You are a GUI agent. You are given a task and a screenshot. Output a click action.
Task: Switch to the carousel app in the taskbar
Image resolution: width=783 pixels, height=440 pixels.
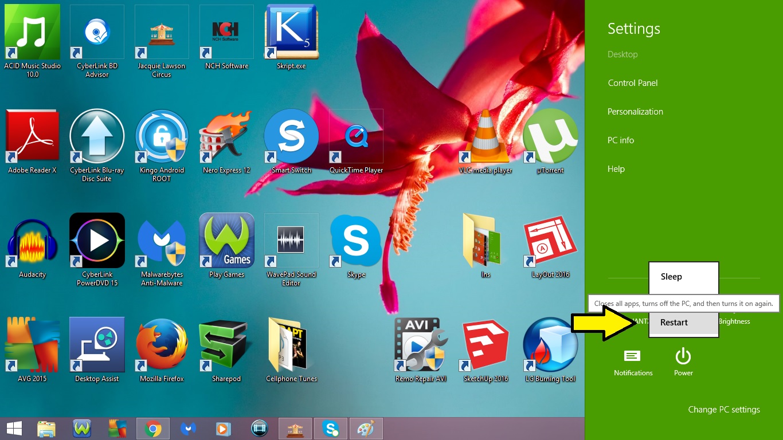click(x=295, y=429)
